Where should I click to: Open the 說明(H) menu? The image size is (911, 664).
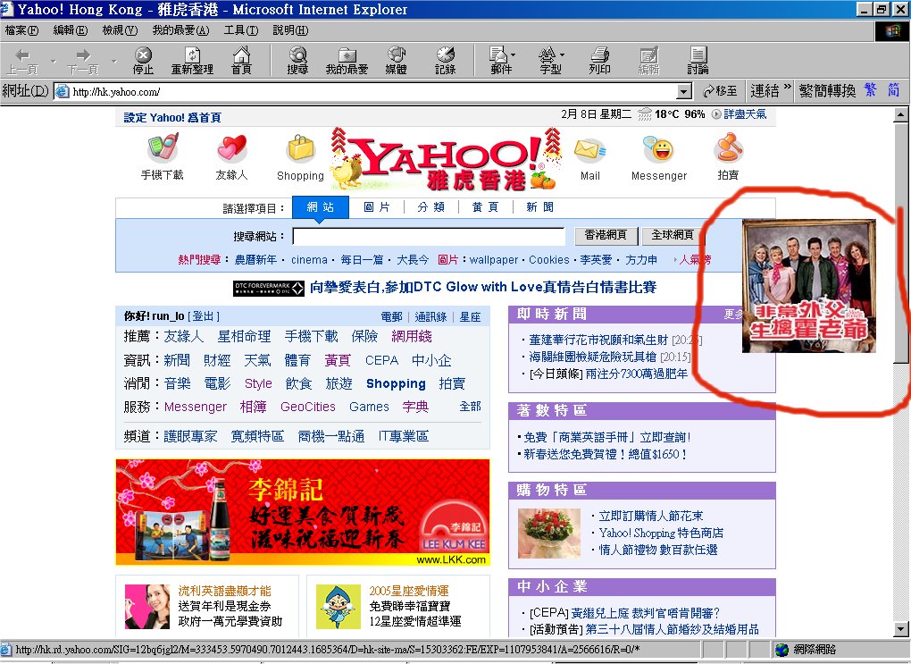[x=290, y=30]
